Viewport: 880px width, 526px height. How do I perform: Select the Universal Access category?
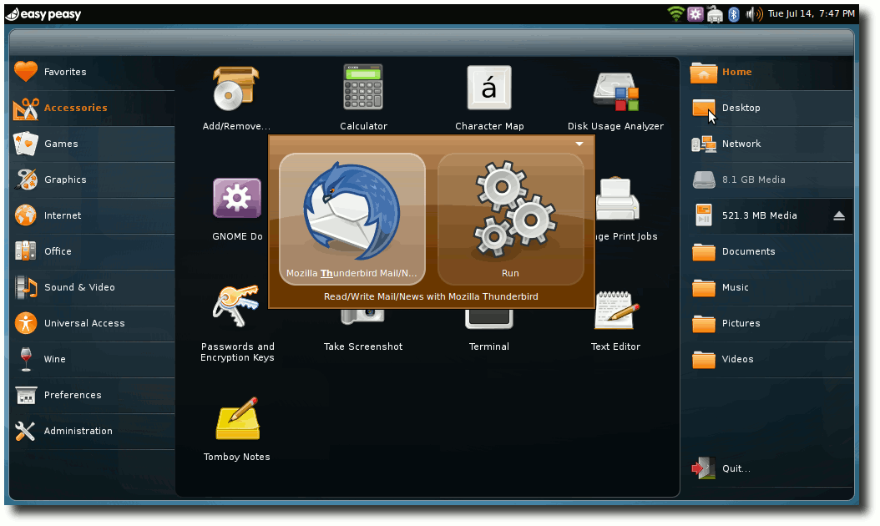pyautogui.click(x=93, y=323)
